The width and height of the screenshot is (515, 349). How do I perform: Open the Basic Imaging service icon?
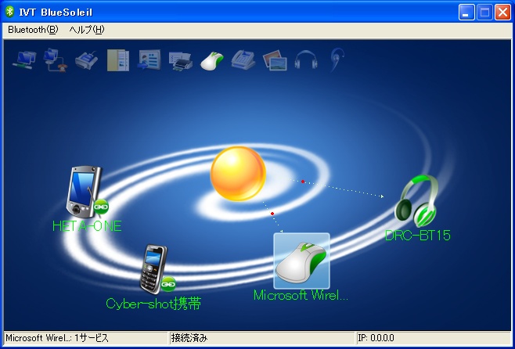[x=275, y=60]
